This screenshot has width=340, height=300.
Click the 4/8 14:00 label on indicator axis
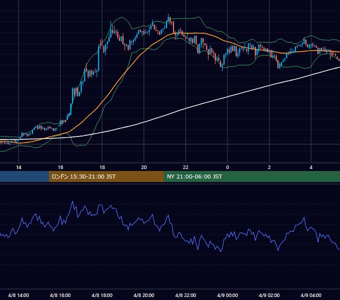click(x=18, y=295)
